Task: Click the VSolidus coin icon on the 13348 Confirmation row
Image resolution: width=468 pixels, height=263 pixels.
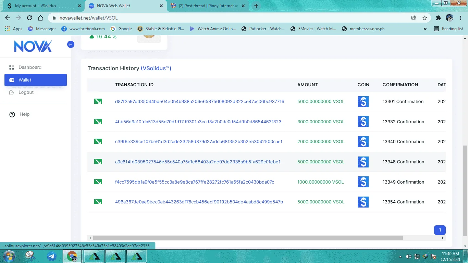Action: 363,162
